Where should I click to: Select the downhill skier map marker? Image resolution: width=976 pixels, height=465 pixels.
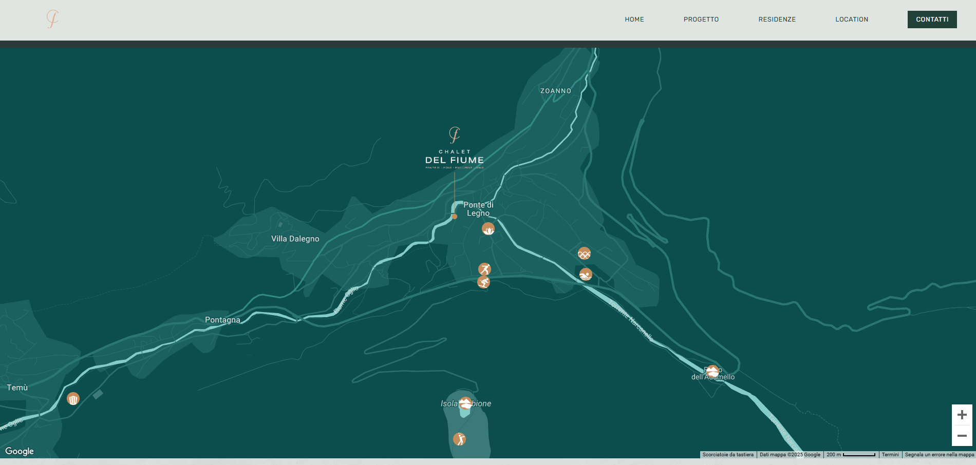click(483, 282)
